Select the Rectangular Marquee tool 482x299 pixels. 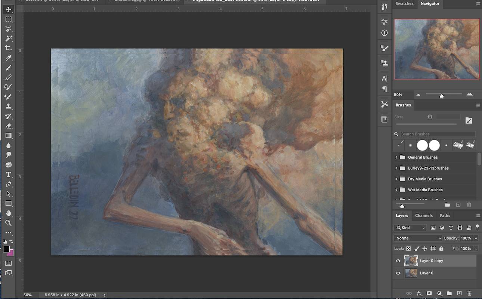tap(8, 19)
